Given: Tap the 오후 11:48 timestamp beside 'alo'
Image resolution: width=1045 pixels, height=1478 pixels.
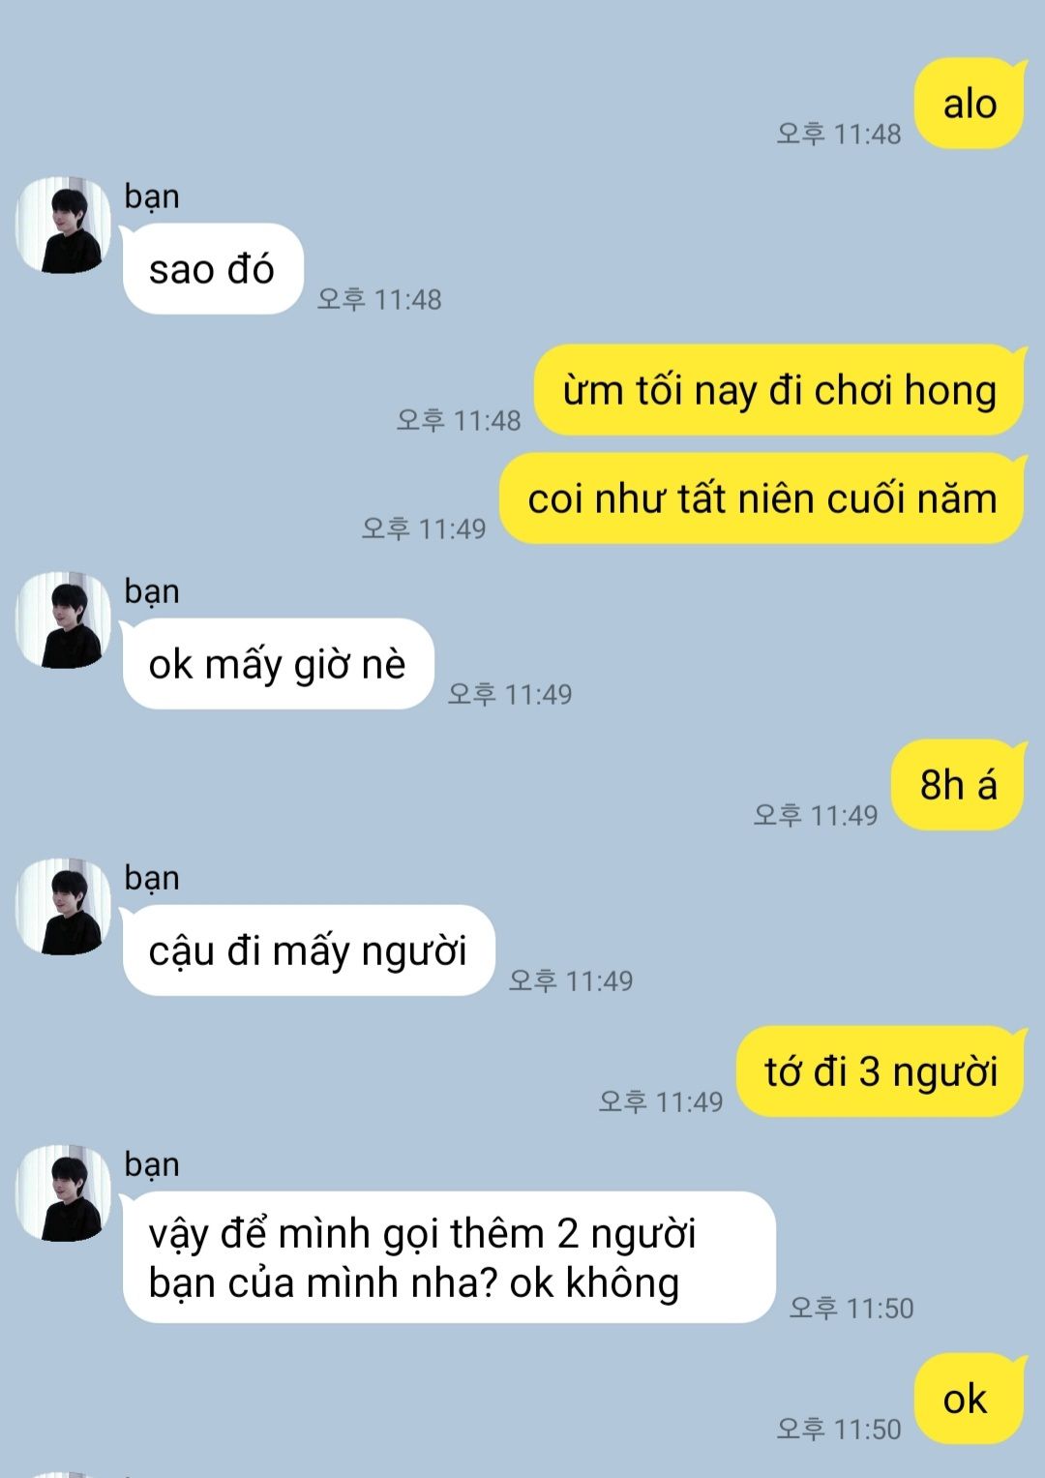Looking at the screenshot, I should point(839,134).
